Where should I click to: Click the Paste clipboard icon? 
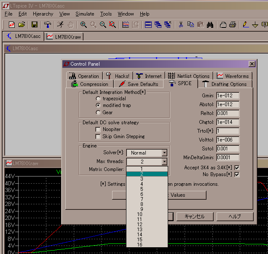click(x=200, y=25)
